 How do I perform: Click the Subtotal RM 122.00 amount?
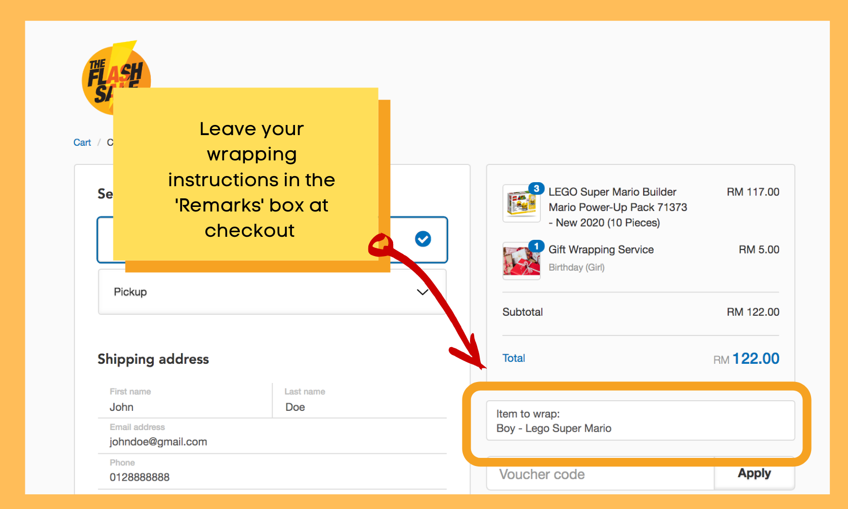[x=753, y=312]
